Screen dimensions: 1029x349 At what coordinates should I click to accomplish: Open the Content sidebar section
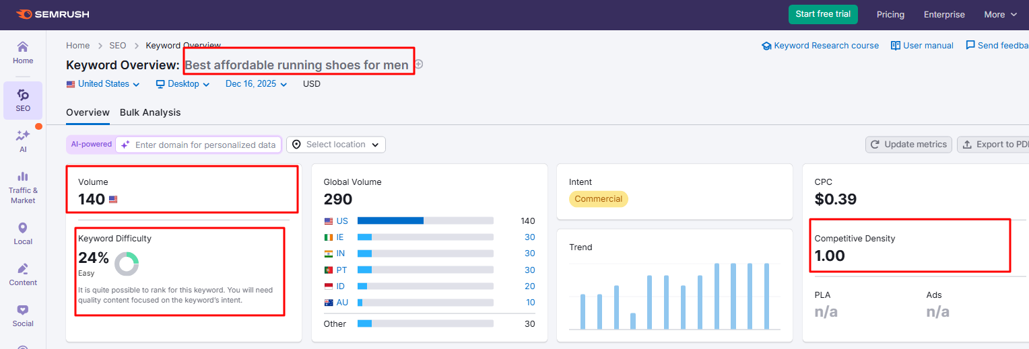coord(23,274)
